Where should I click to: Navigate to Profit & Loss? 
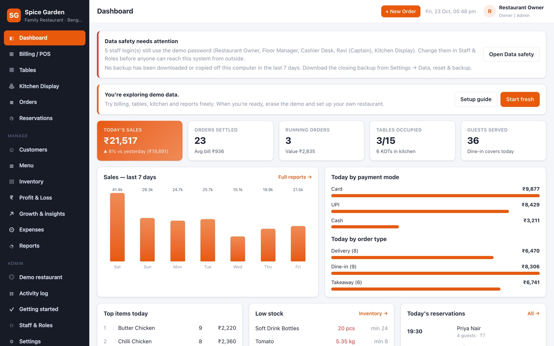pyautogui.click(x=45, y=198)
